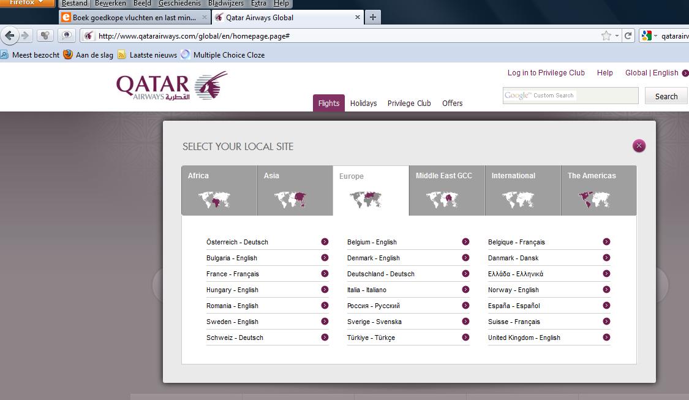
Task: Click arrow icon next to Sweden - English
Action: coord(325,322)
